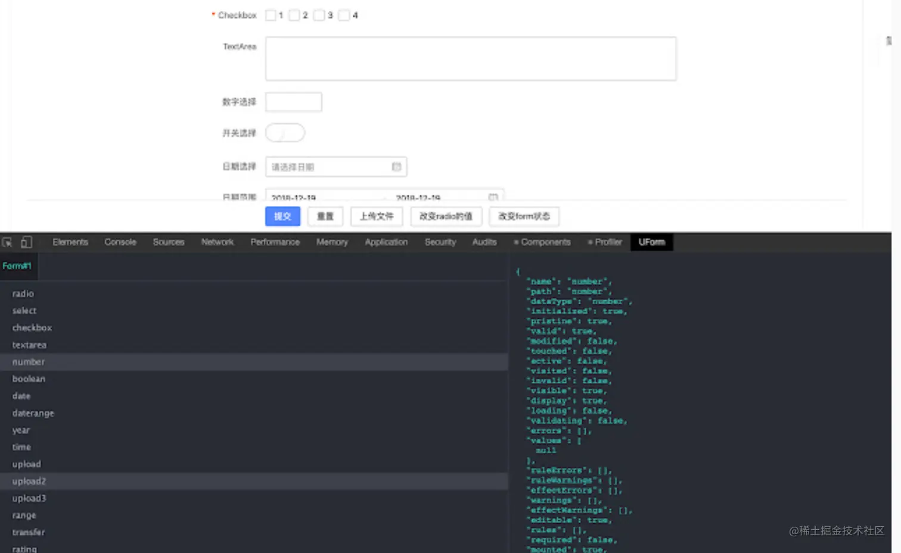Open the calendar icon in 日期选择 field

click(396, 167)
